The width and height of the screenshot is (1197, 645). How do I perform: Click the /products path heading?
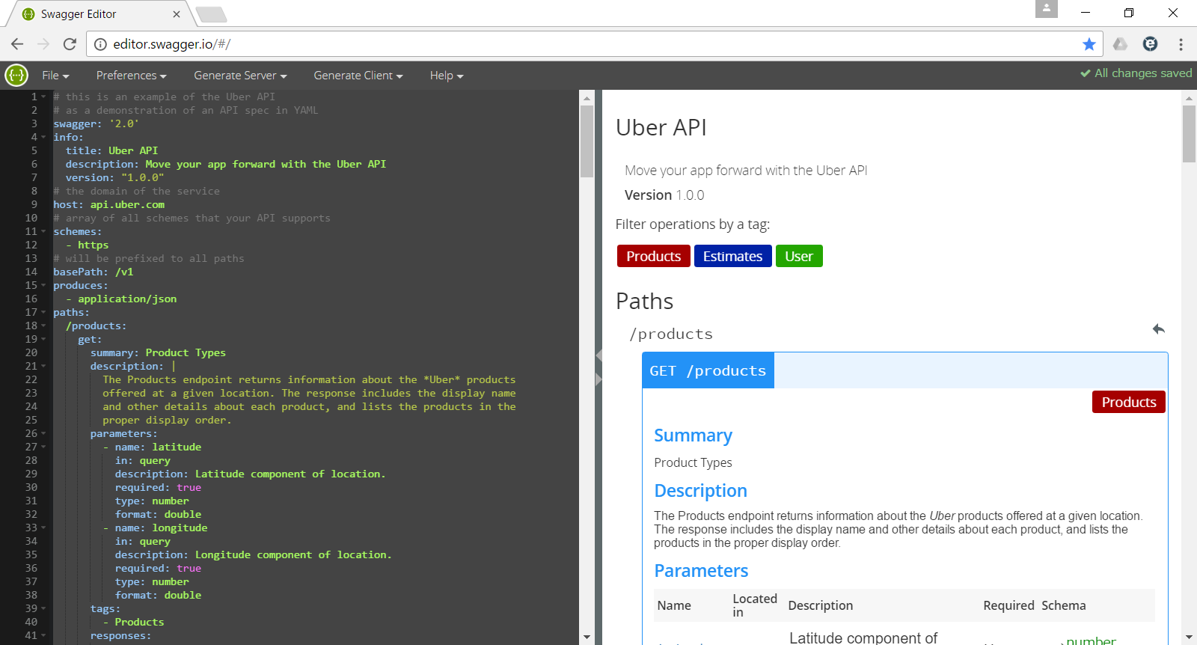(x=671, y=334)
